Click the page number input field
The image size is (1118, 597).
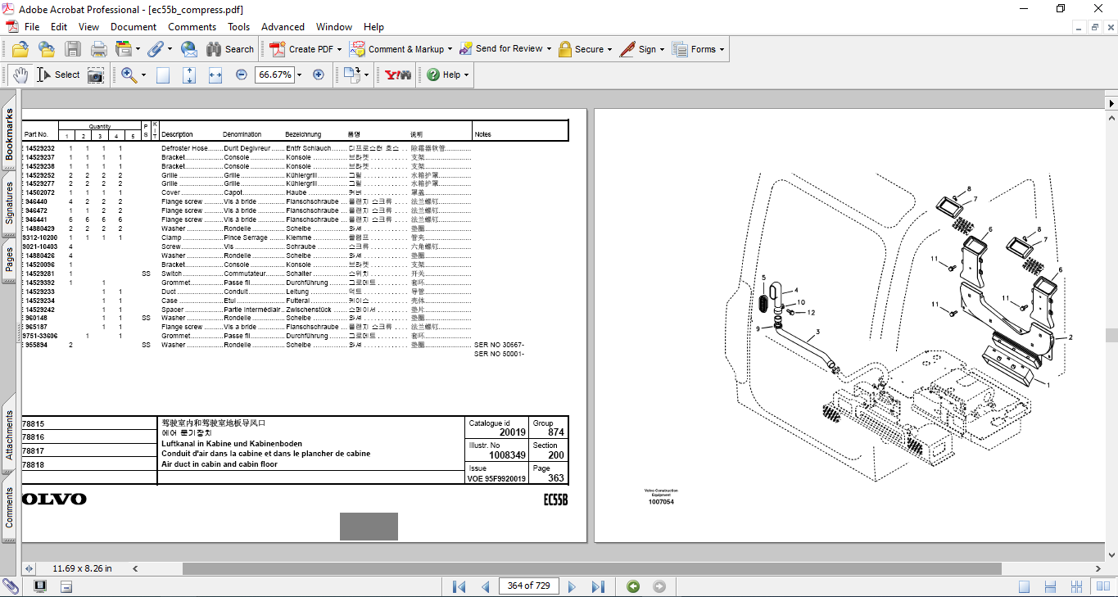click(529, 586)
